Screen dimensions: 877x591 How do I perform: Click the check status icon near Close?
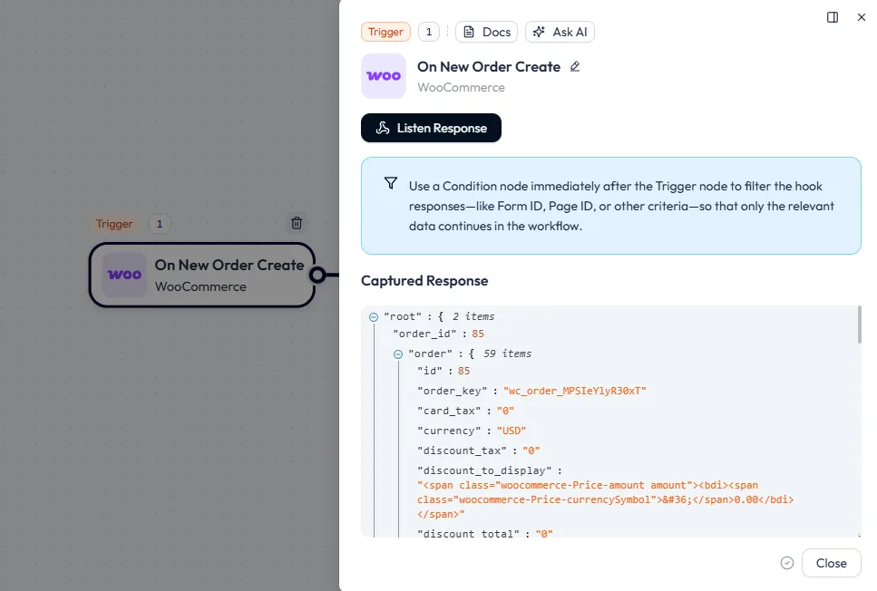[787, 563]
